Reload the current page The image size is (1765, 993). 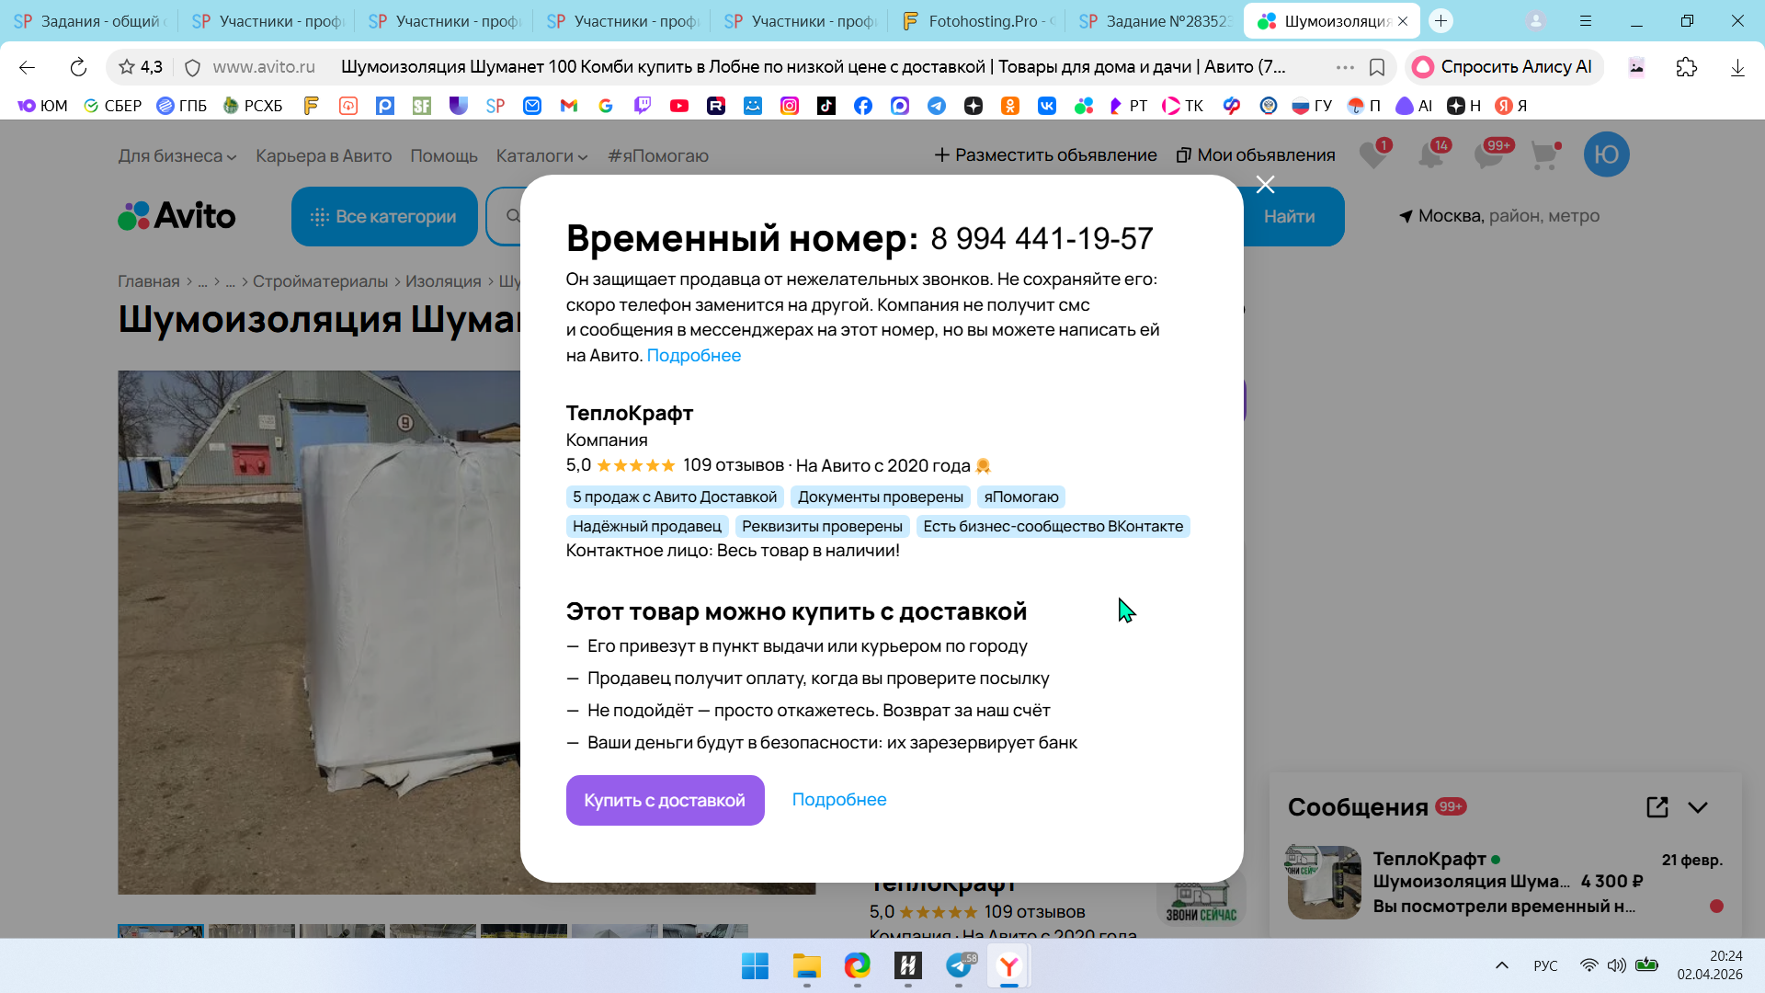tap(78, 67)
